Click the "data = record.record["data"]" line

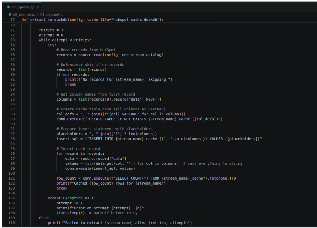(96, 159)
